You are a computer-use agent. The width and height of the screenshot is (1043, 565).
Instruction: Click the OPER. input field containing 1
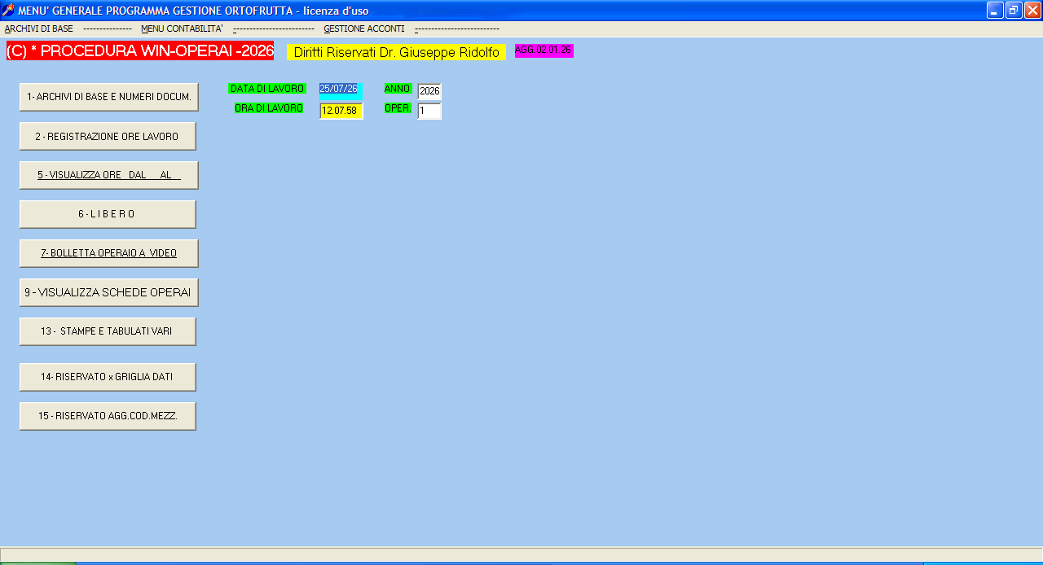click(x=429, y=111)
